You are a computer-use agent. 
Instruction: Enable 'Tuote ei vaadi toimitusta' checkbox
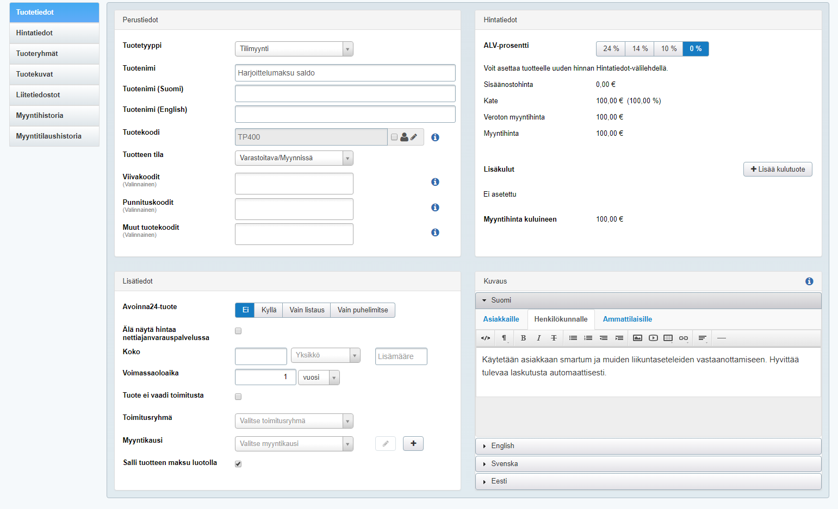(x=238, y=397)
